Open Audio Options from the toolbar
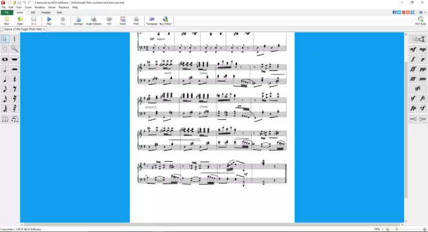 click(x=94, y=21)
